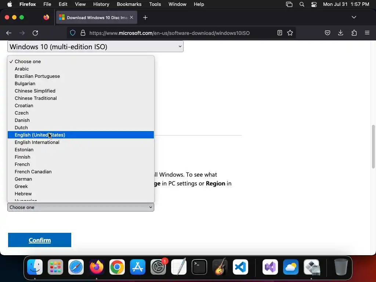Select English (United States) from list
This screenshot has height=282, width=376.
tap(81, 135)
